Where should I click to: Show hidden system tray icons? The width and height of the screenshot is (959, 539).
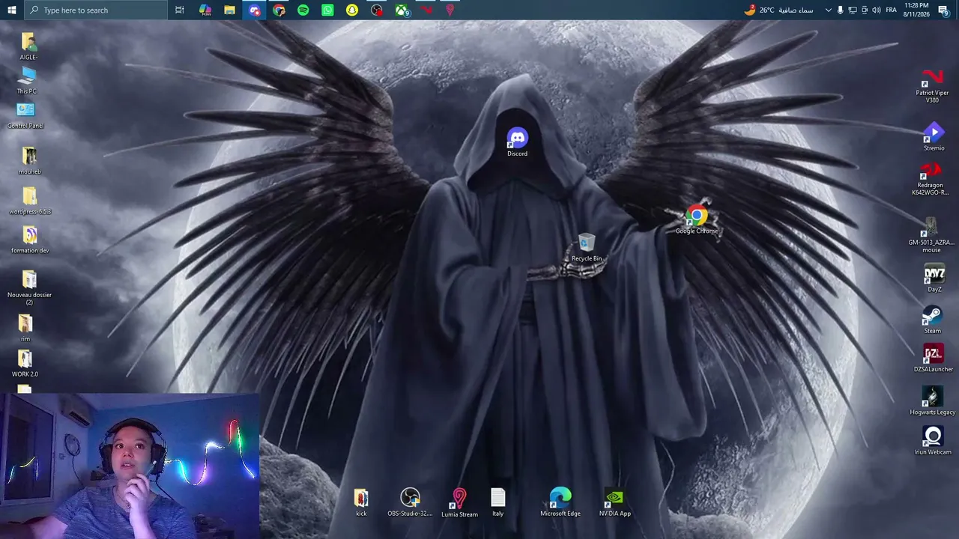tap(828, 10)
